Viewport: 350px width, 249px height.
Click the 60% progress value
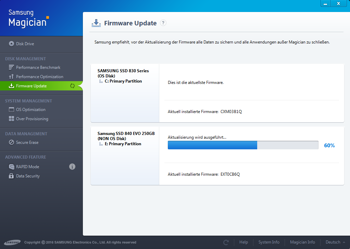tap(329, 145)
